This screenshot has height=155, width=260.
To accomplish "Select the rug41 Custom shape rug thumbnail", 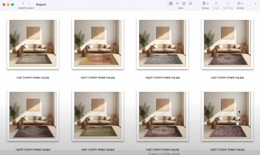I will tap(227, 115).
